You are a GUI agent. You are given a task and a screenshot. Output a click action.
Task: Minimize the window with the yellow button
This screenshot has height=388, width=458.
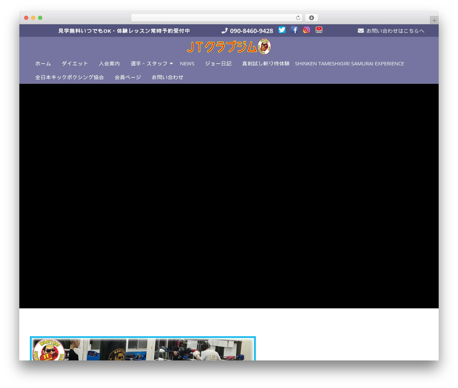point(33,18)
